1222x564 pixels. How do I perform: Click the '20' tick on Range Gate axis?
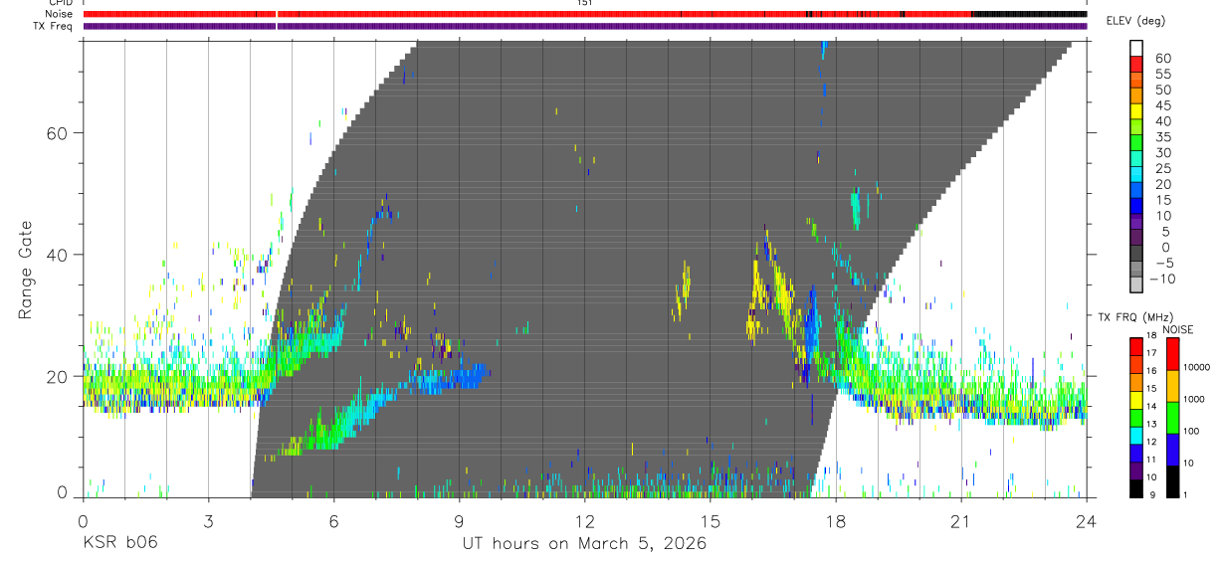coord(57,376)
